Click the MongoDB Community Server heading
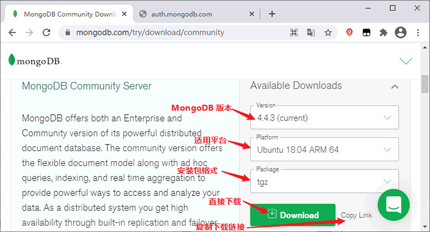The image size is (430, 232). pos(87,86)
